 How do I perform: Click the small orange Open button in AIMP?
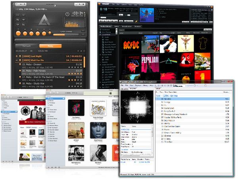[50, 33]
